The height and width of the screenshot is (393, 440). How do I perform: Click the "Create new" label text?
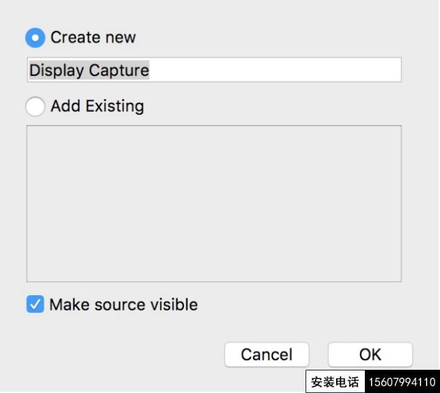pyautogui.click(x=93, y=37)
